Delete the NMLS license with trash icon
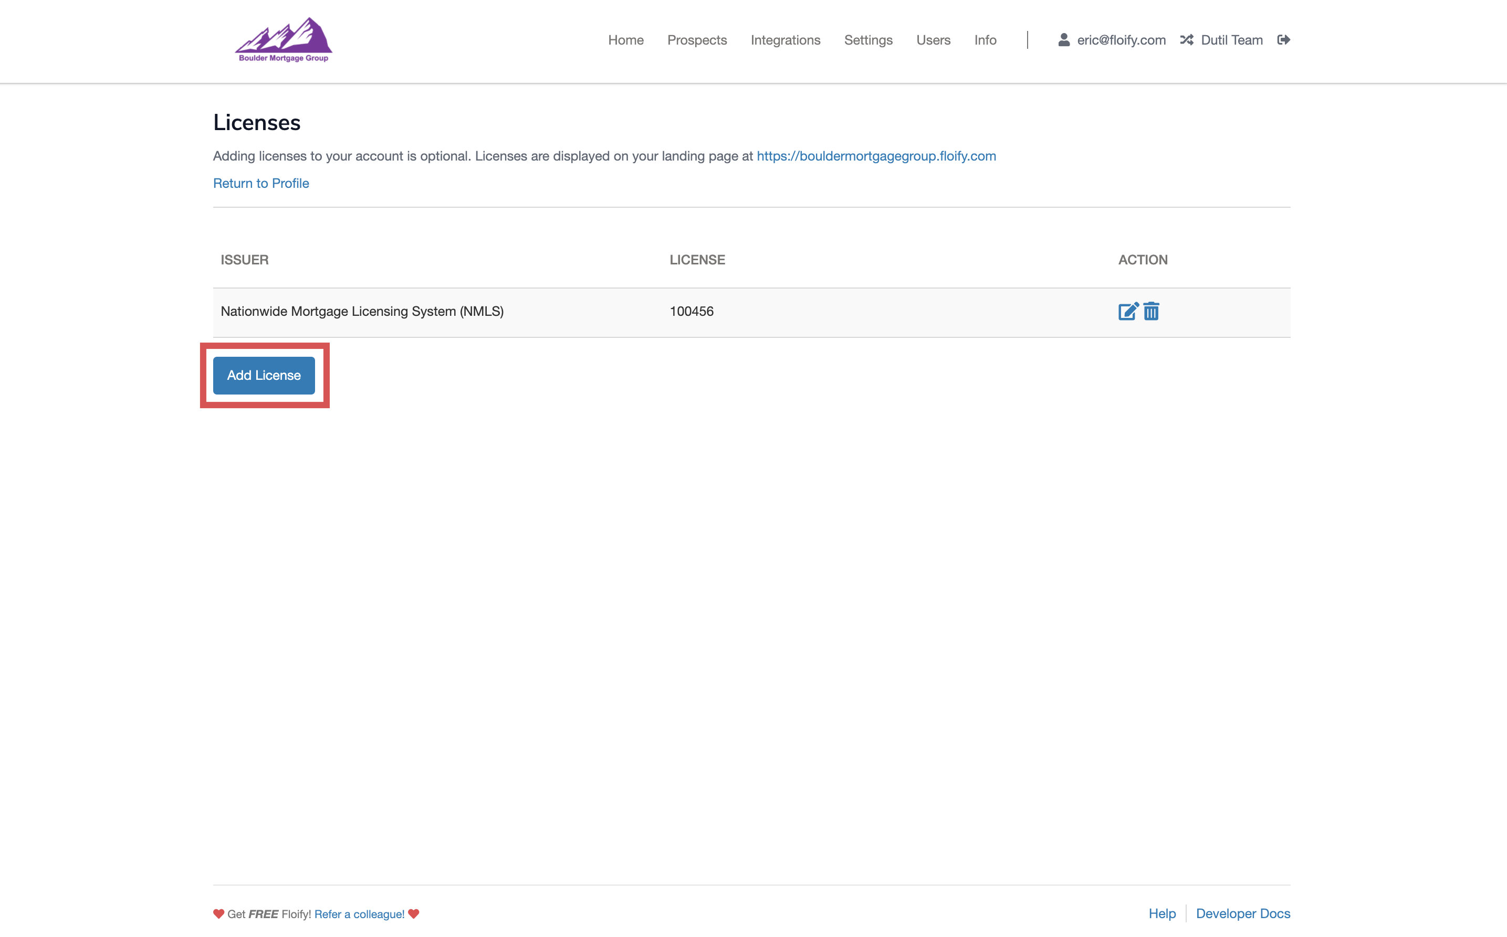The image size is (1507, 937). [1151, 311]
